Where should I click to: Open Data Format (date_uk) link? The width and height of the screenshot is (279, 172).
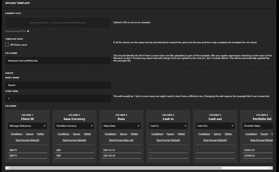pos(121,140)
